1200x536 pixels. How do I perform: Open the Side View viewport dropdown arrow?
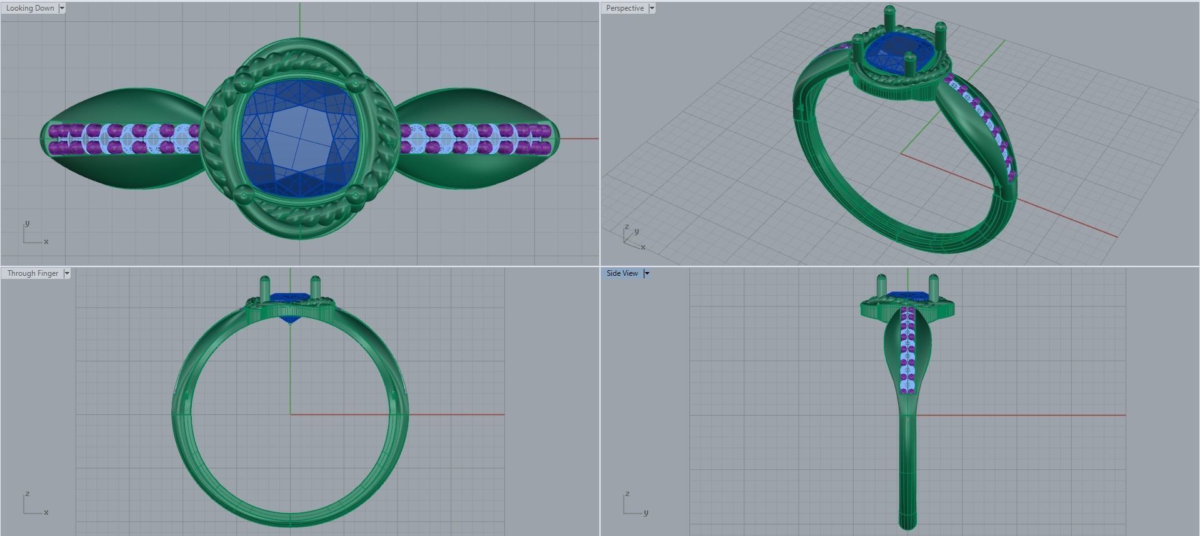click(x=647, y=273)
